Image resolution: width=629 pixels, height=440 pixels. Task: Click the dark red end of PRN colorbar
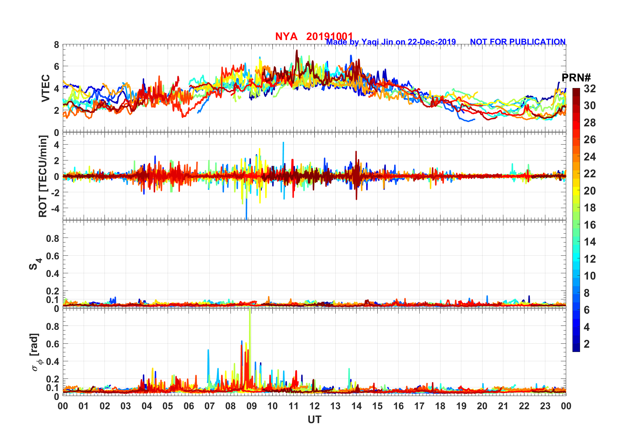pyautogui.click(x=576, y=92)
